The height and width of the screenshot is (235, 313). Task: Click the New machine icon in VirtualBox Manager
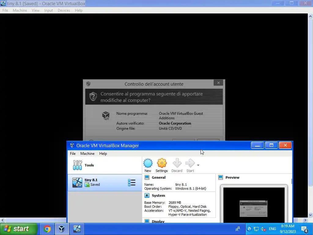pos(148,163)
